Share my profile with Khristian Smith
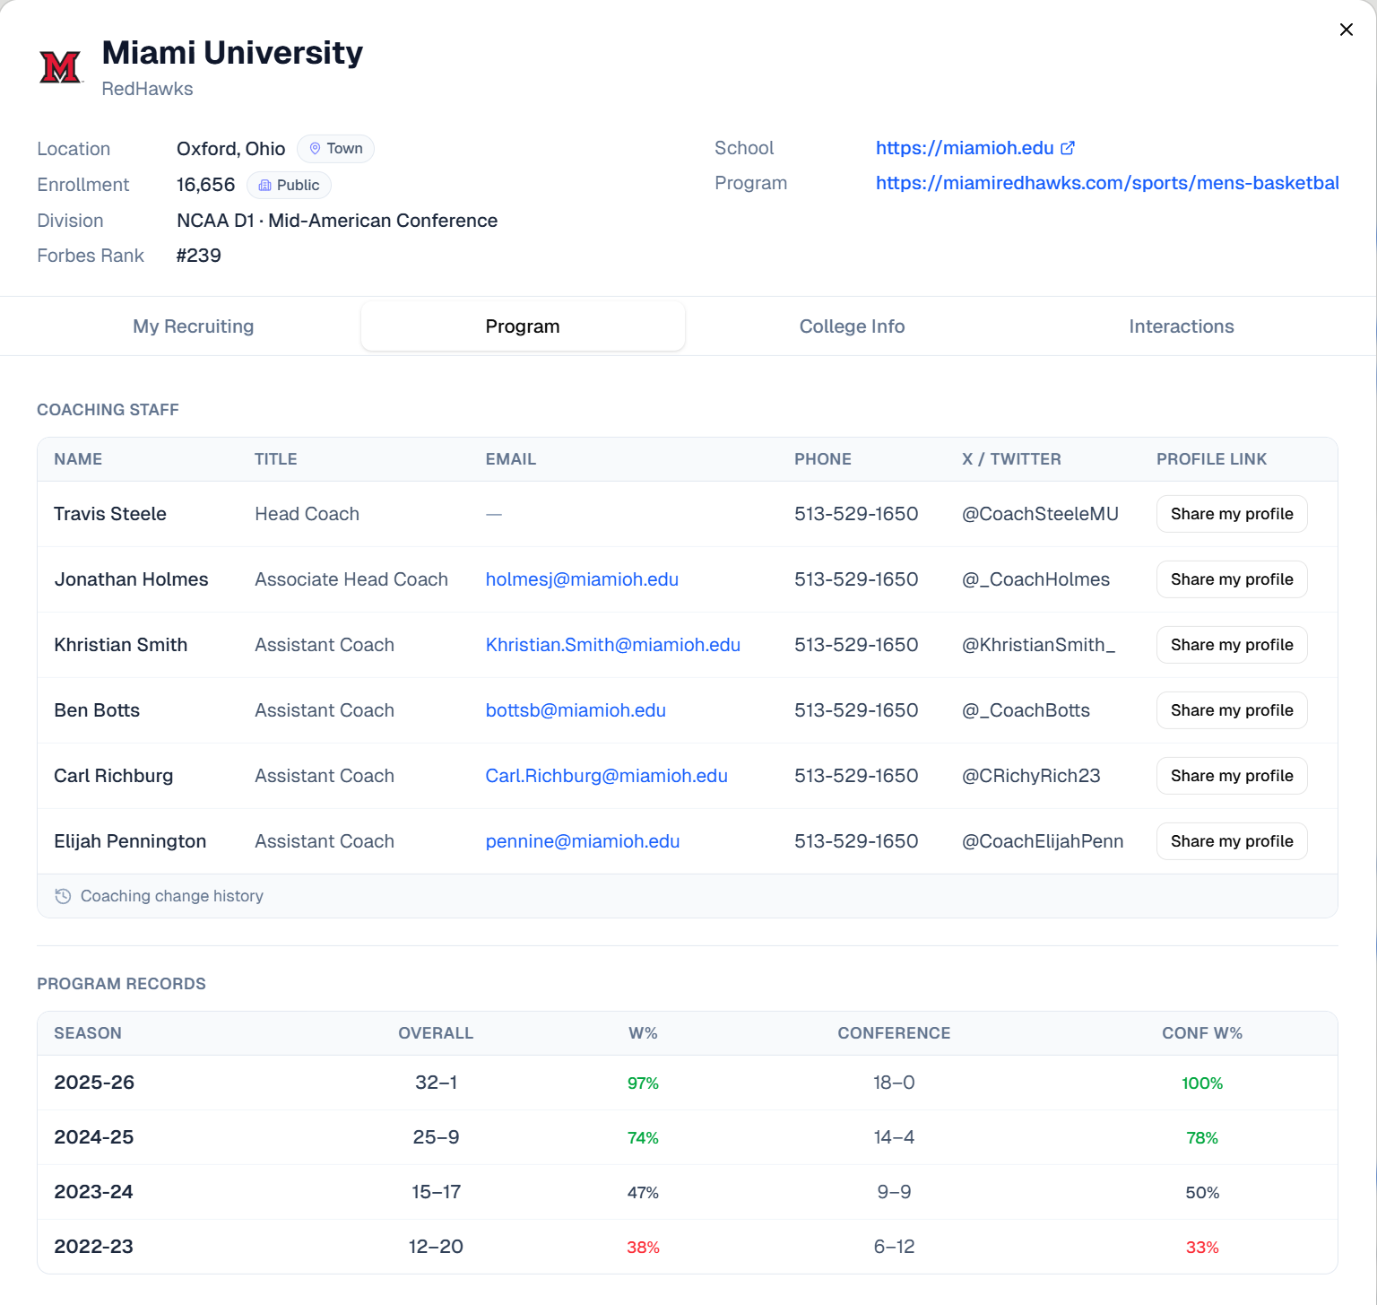1377x1305 pixels. (1232, 645)
